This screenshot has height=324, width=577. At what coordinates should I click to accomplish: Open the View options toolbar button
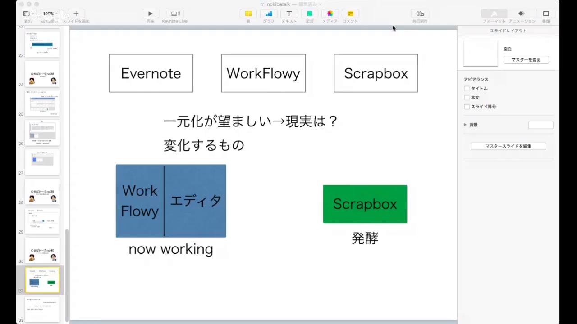[28, 14]
